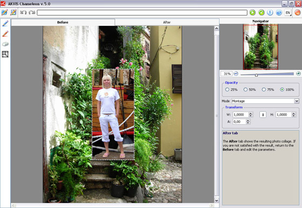Select the red pencil tool
Image resolution: width=302 pixels, height=208 pixels.
(5, 34)
